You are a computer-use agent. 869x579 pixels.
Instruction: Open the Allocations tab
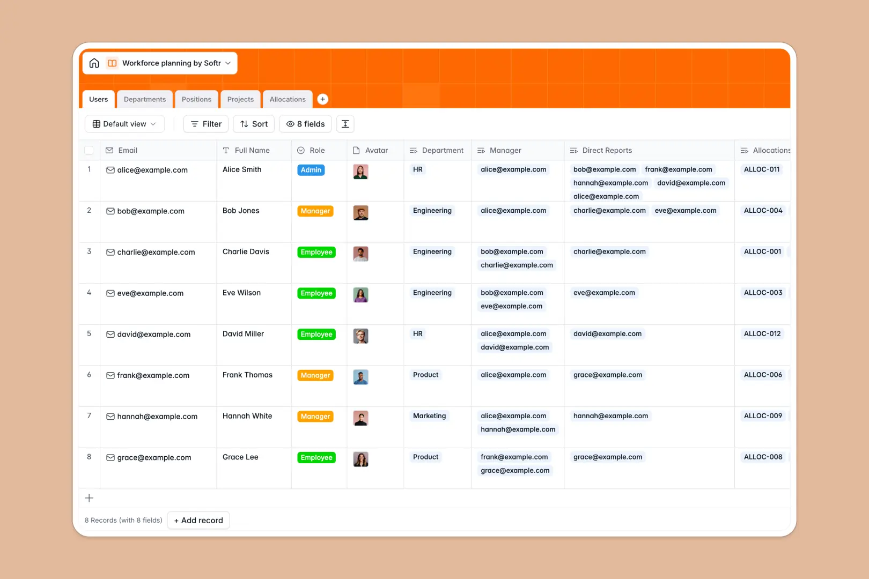coord(288,99)
